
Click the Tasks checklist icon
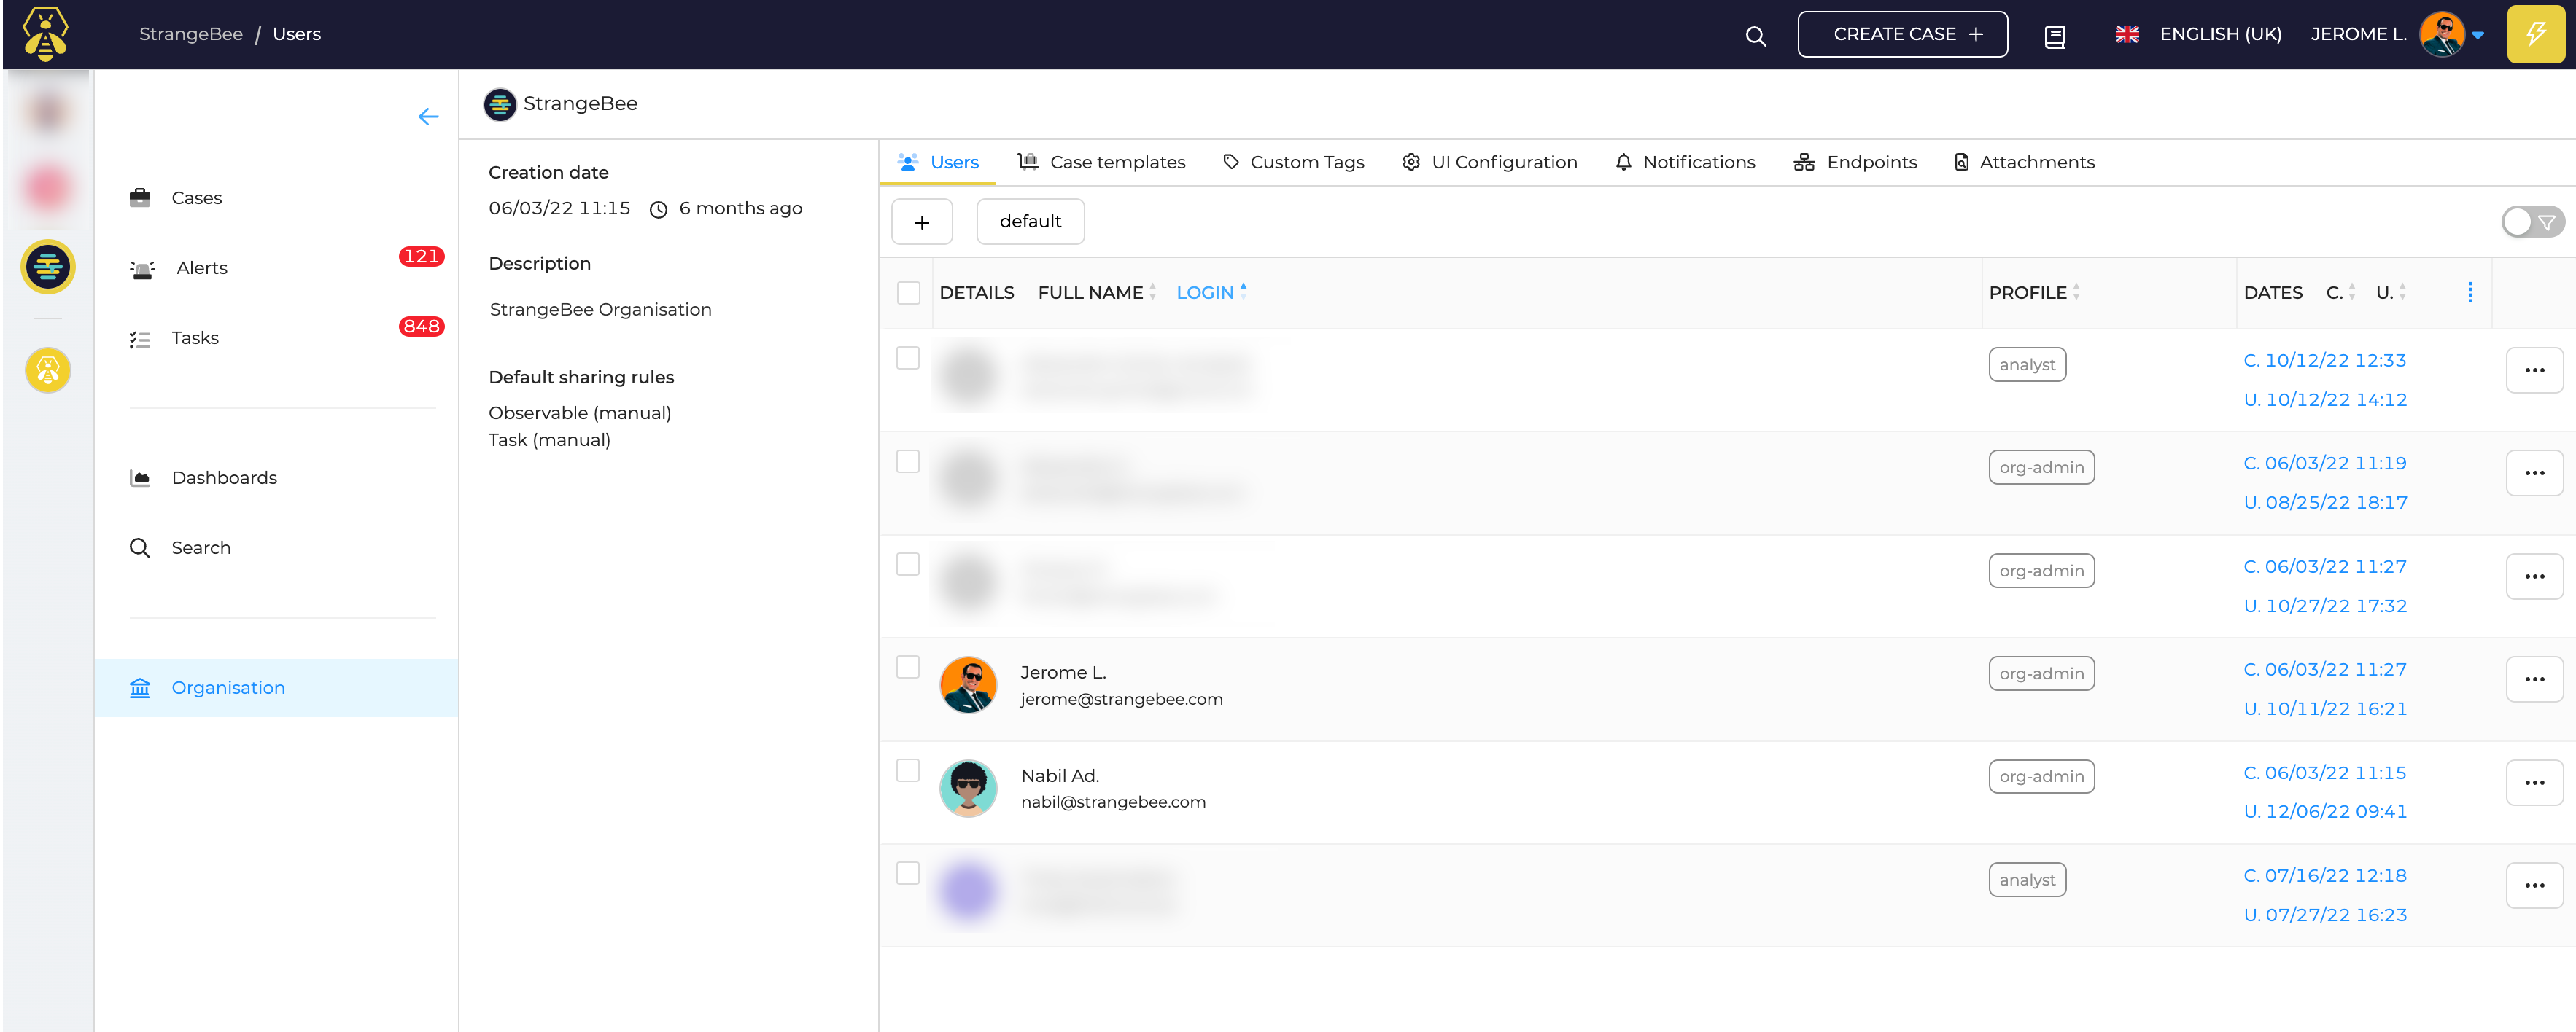click(140, 339)
